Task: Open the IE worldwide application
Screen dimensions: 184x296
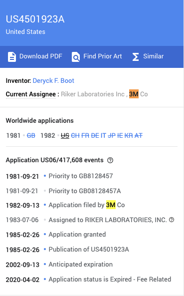Action: pos(120,136)
